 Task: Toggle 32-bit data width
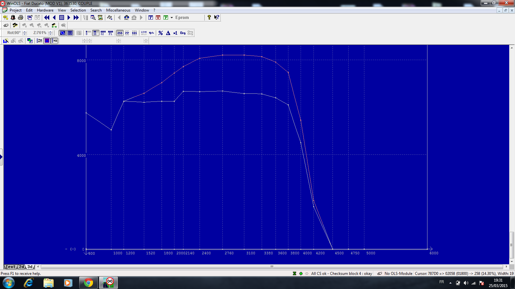(x=103, y=33)
